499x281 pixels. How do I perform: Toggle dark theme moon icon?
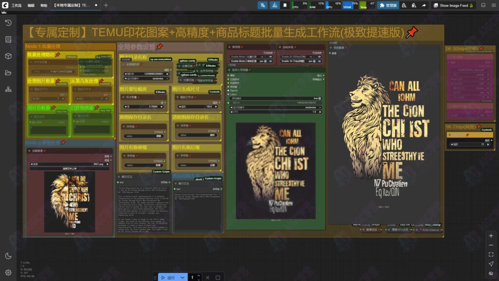pos(8,256)
